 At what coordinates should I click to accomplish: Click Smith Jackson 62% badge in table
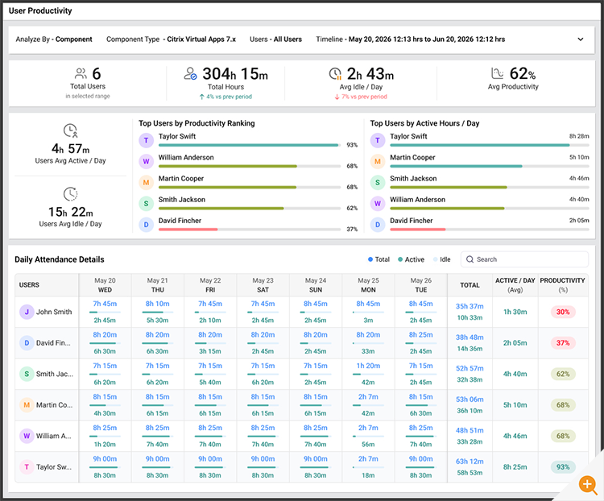coord(563,374)
